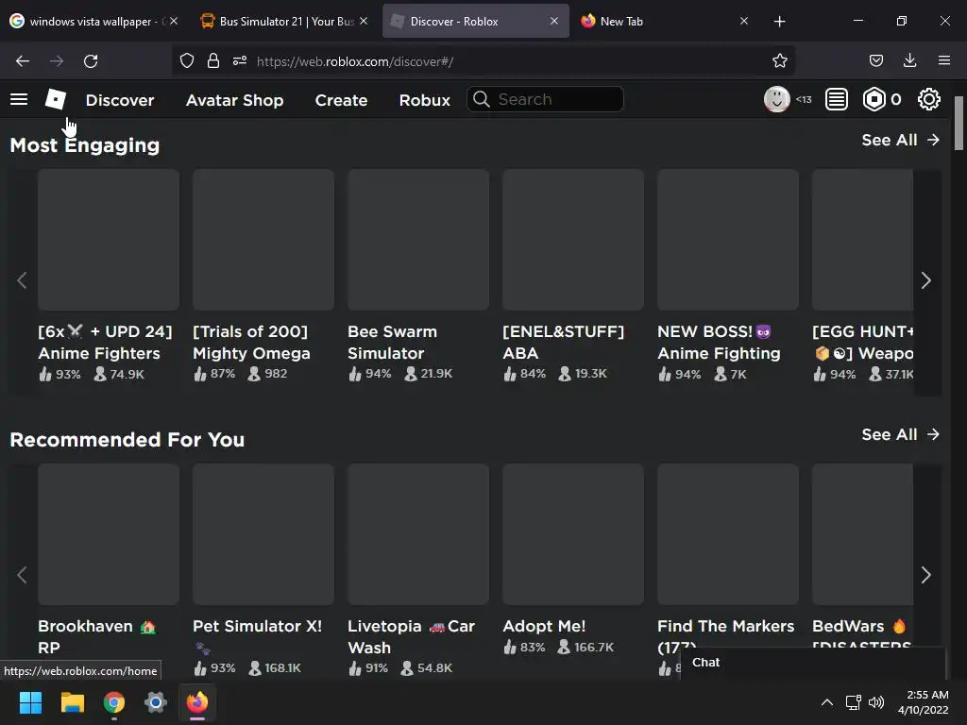The image size is (967, 725).
Task: Open the Chat panel
Action: [x=812, y=663]
